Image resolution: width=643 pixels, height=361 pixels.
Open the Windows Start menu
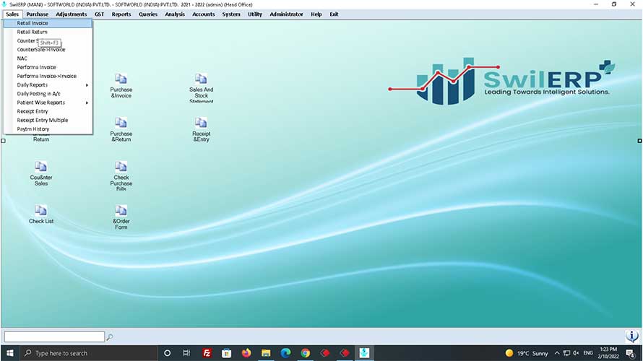(10, 353)
